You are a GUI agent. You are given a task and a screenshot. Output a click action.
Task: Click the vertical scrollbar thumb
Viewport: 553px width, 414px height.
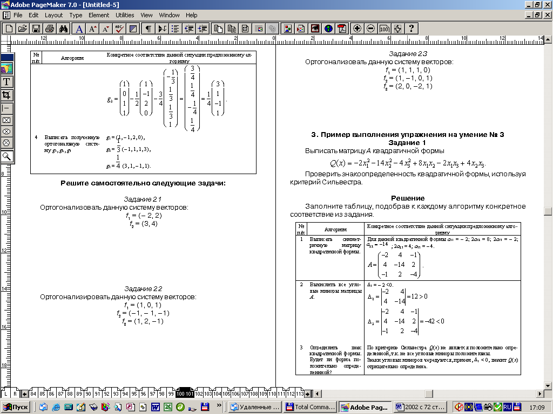tap(548, 211)
